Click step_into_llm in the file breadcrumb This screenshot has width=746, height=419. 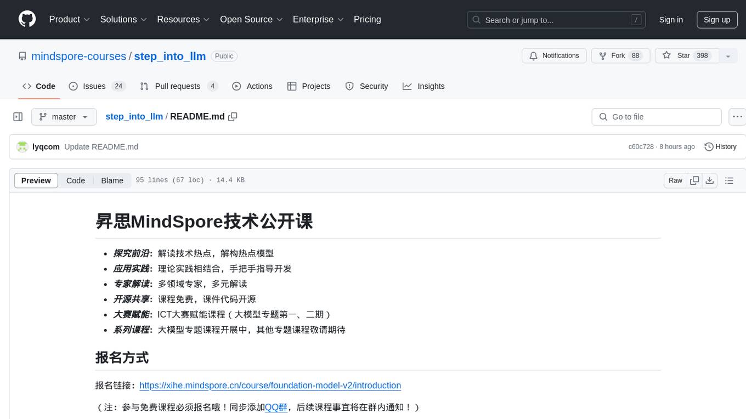(x=134, y=116)
